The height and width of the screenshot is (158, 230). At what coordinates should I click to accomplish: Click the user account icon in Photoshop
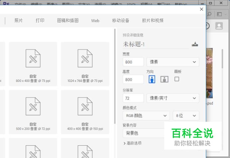219,26
